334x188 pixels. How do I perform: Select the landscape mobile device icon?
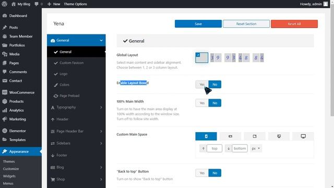point(230,136)
